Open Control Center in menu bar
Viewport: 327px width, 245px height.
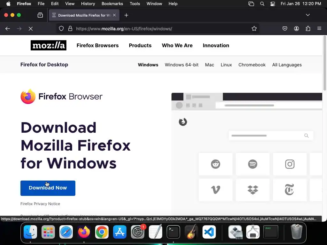273,4
